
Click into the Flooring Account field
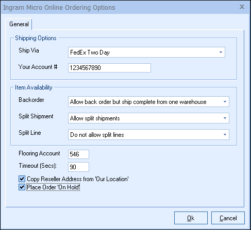[x=78, y=154]
